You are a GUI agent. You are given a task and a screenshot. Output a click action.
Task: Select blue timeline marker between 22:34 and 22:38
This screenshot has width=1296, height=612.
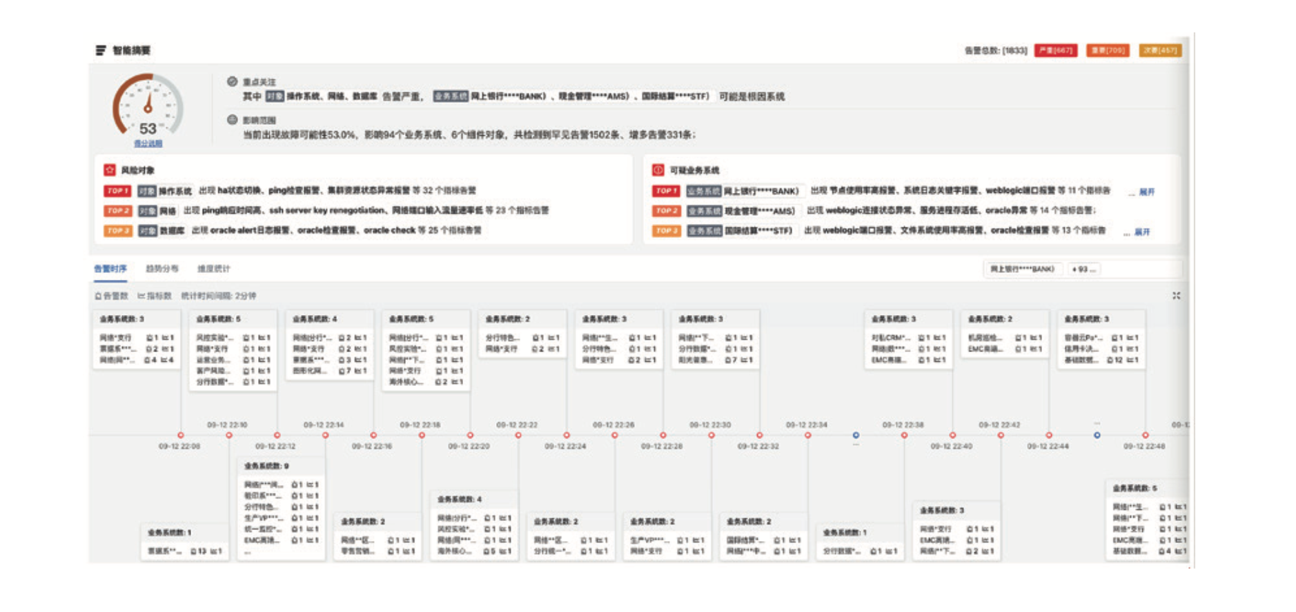point(856,435)
